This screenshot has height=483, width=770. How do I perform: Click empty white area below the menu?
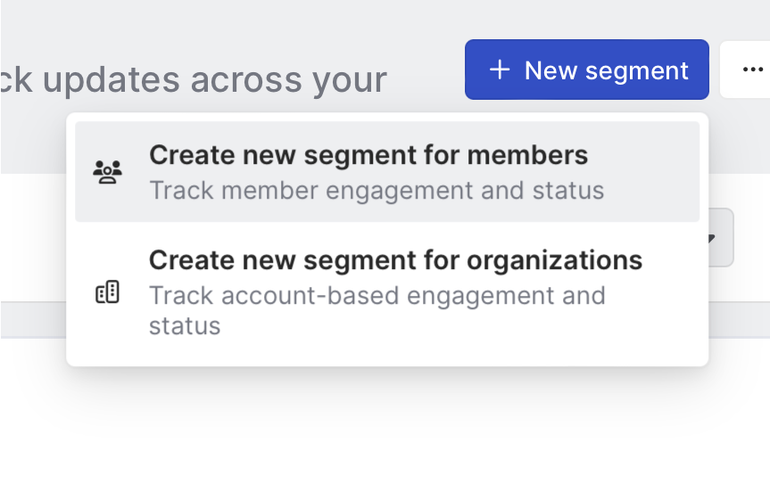[384, 428]
